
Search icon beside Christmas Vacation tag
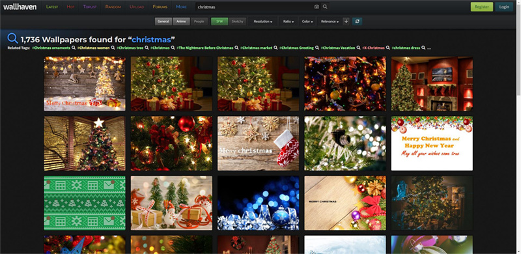358,48
